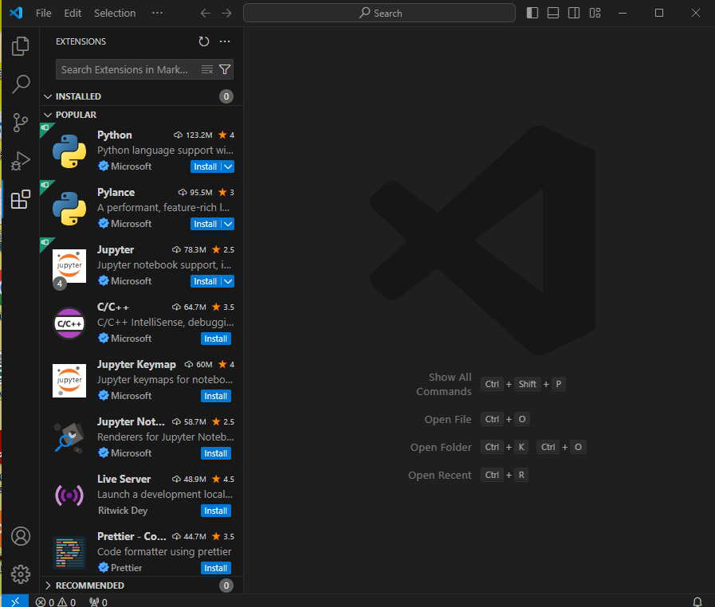Select the Extensions view icon

21,199
